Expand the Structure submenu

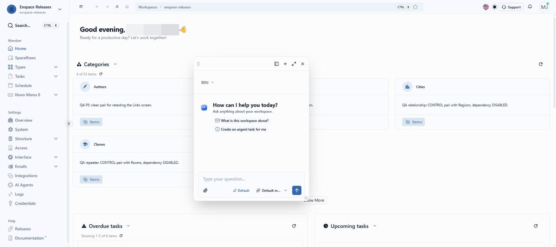click(56, 139)
